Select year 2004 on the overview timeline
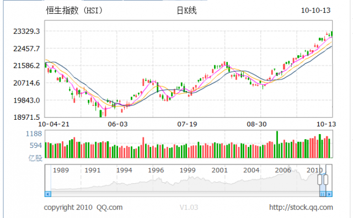 tap(252, 170)
